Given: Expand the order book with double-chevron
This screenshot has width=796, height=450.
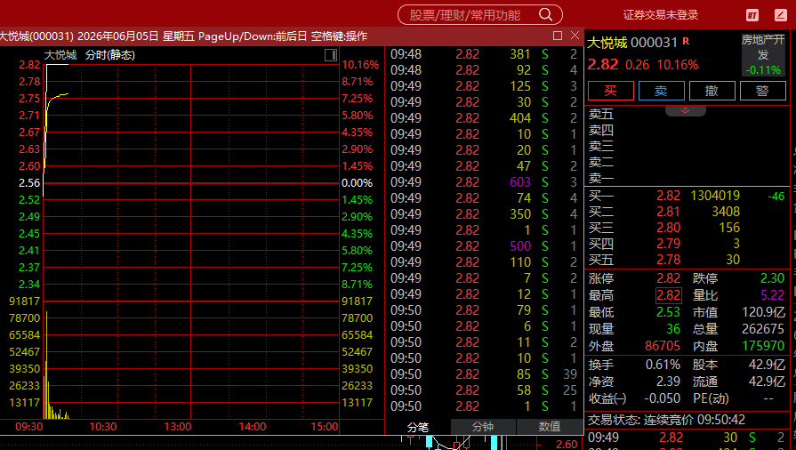Looking at the screenshot, I should [x=686, y=110].
